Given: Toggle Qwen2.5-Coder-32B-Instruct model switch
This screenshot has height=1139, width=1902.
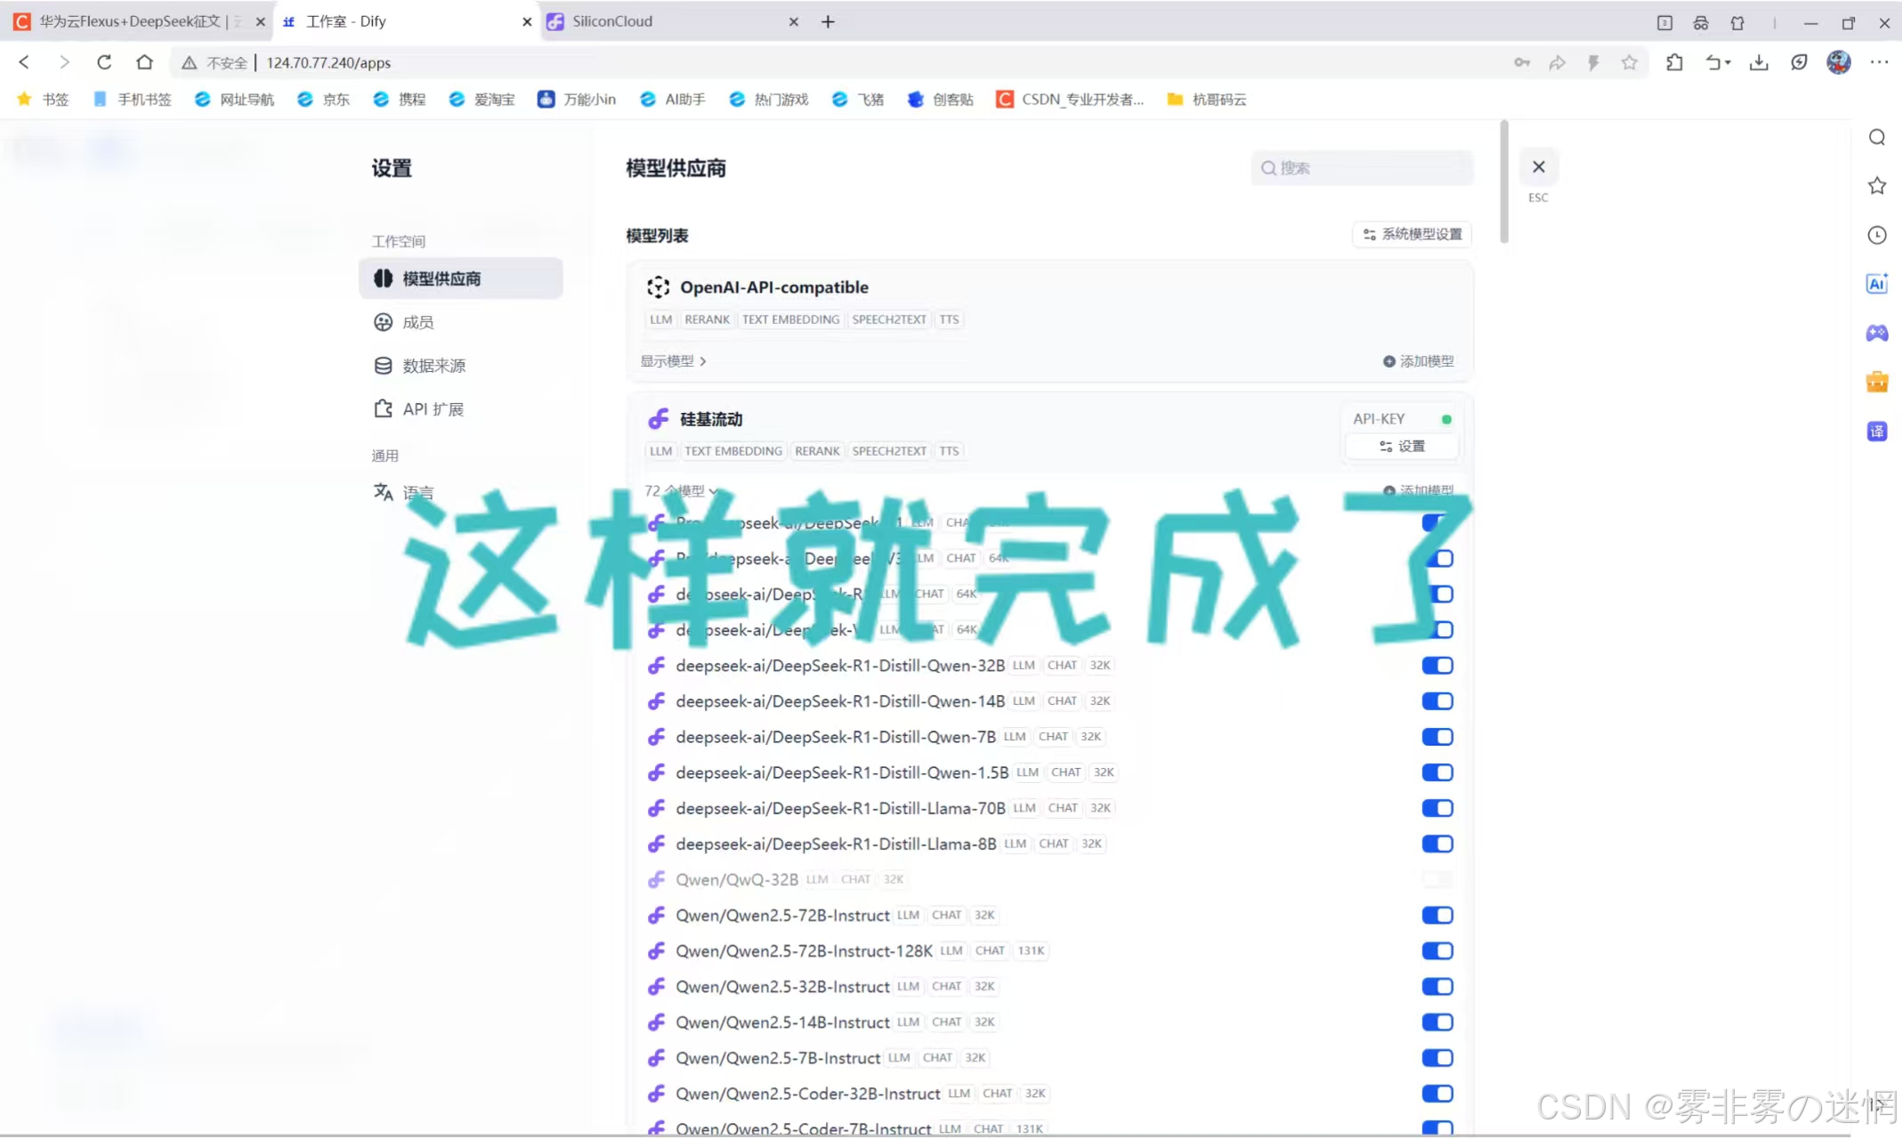Looking at the screenshot, I should pyautogui.click(x=1437, y=1093).
